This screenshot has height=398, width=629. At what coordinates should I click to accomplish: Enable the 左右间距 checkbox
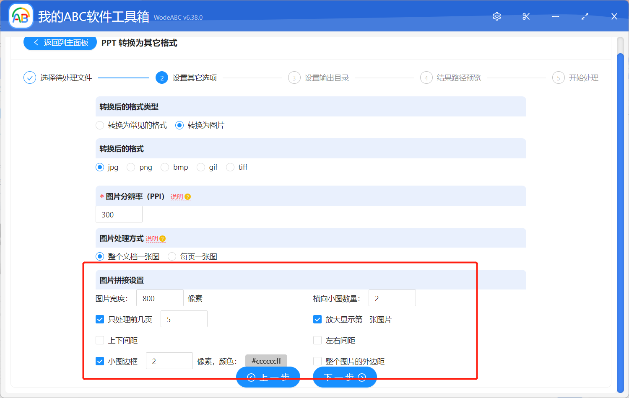317,340
